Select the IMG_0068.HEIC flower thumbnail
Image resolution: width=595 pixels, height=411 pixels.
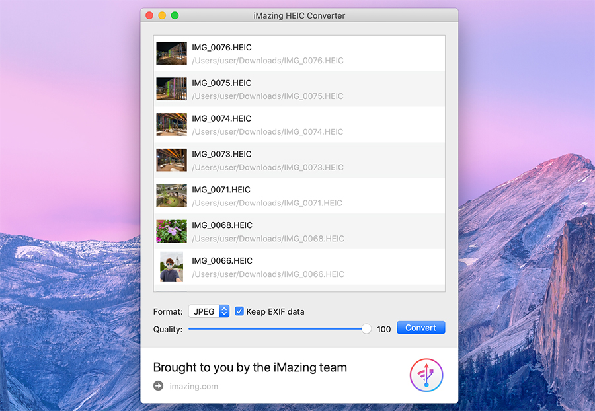click(171, 231)
